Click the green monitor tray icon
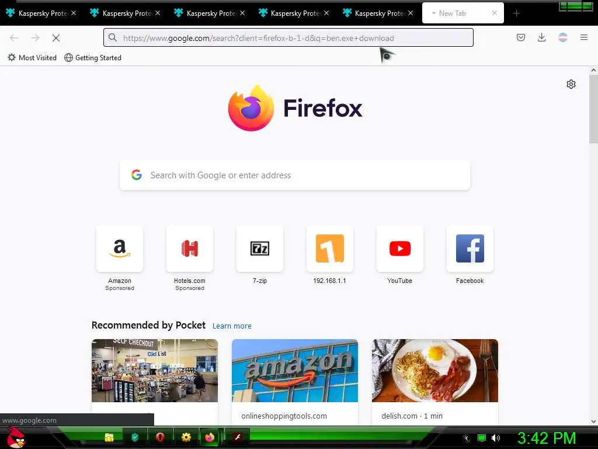The height and width of the screenshot is (449, 598). coord(482,438)
